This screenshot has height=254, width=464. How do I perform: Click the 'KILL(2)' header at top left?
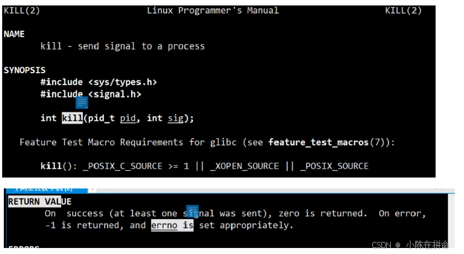[22, 10]
